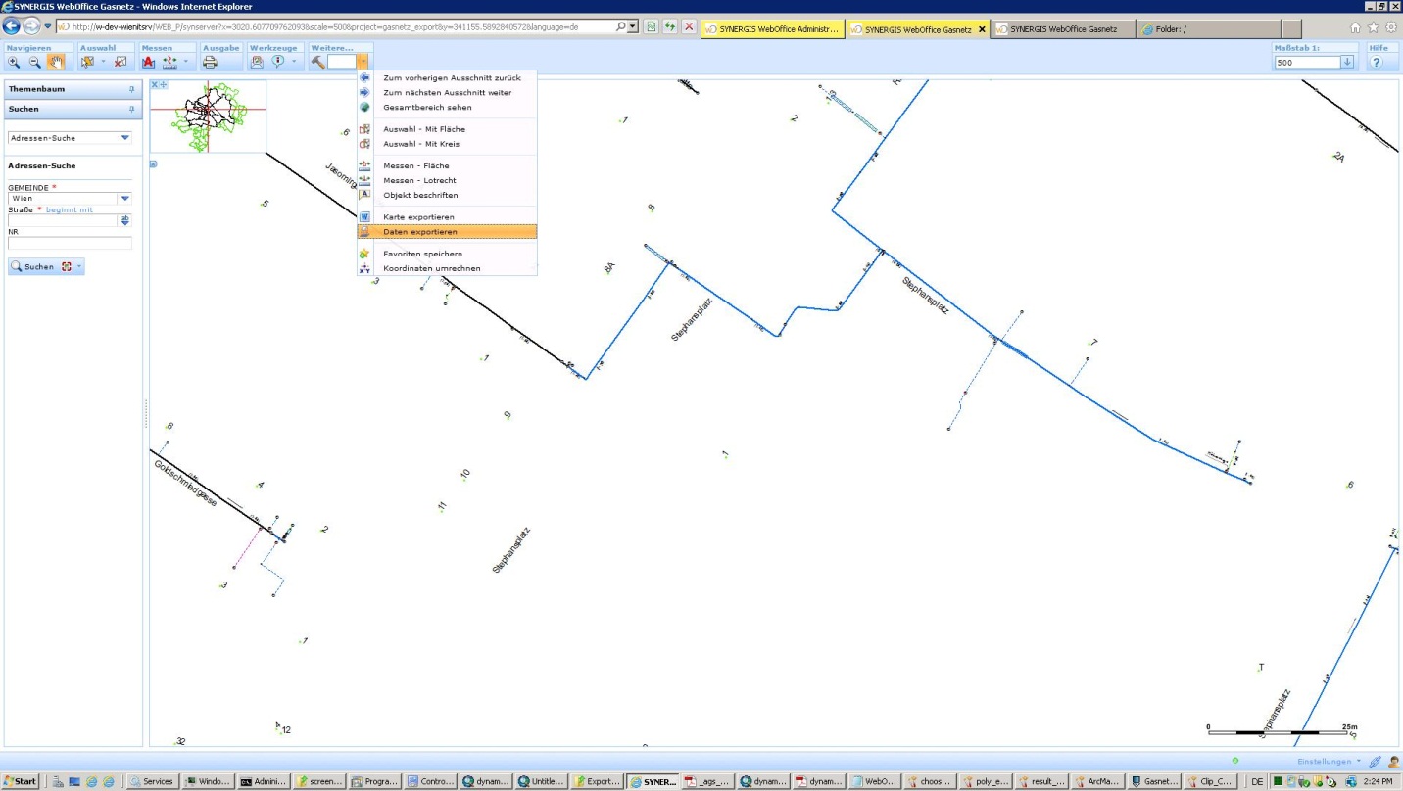The width and height of the screenshot is (1403, 791).
Task: Open the Einstellungen settings dropdown
Action: click(1330, 761)
